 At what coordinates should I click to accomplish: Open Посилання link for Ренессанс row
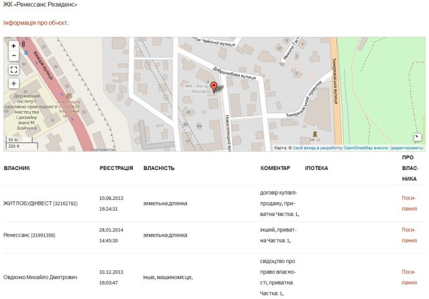click(x=409, y=235)
